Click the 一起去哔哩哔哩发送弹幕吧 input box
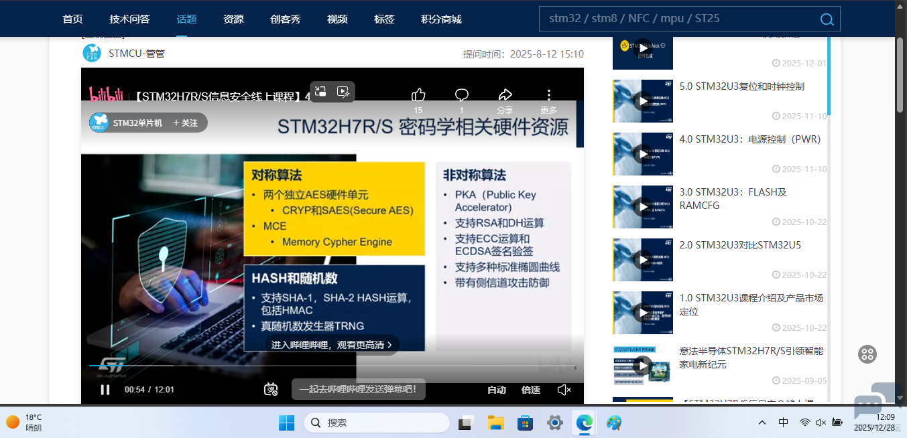The image size is (907, 438). click(x=359, y=389)
